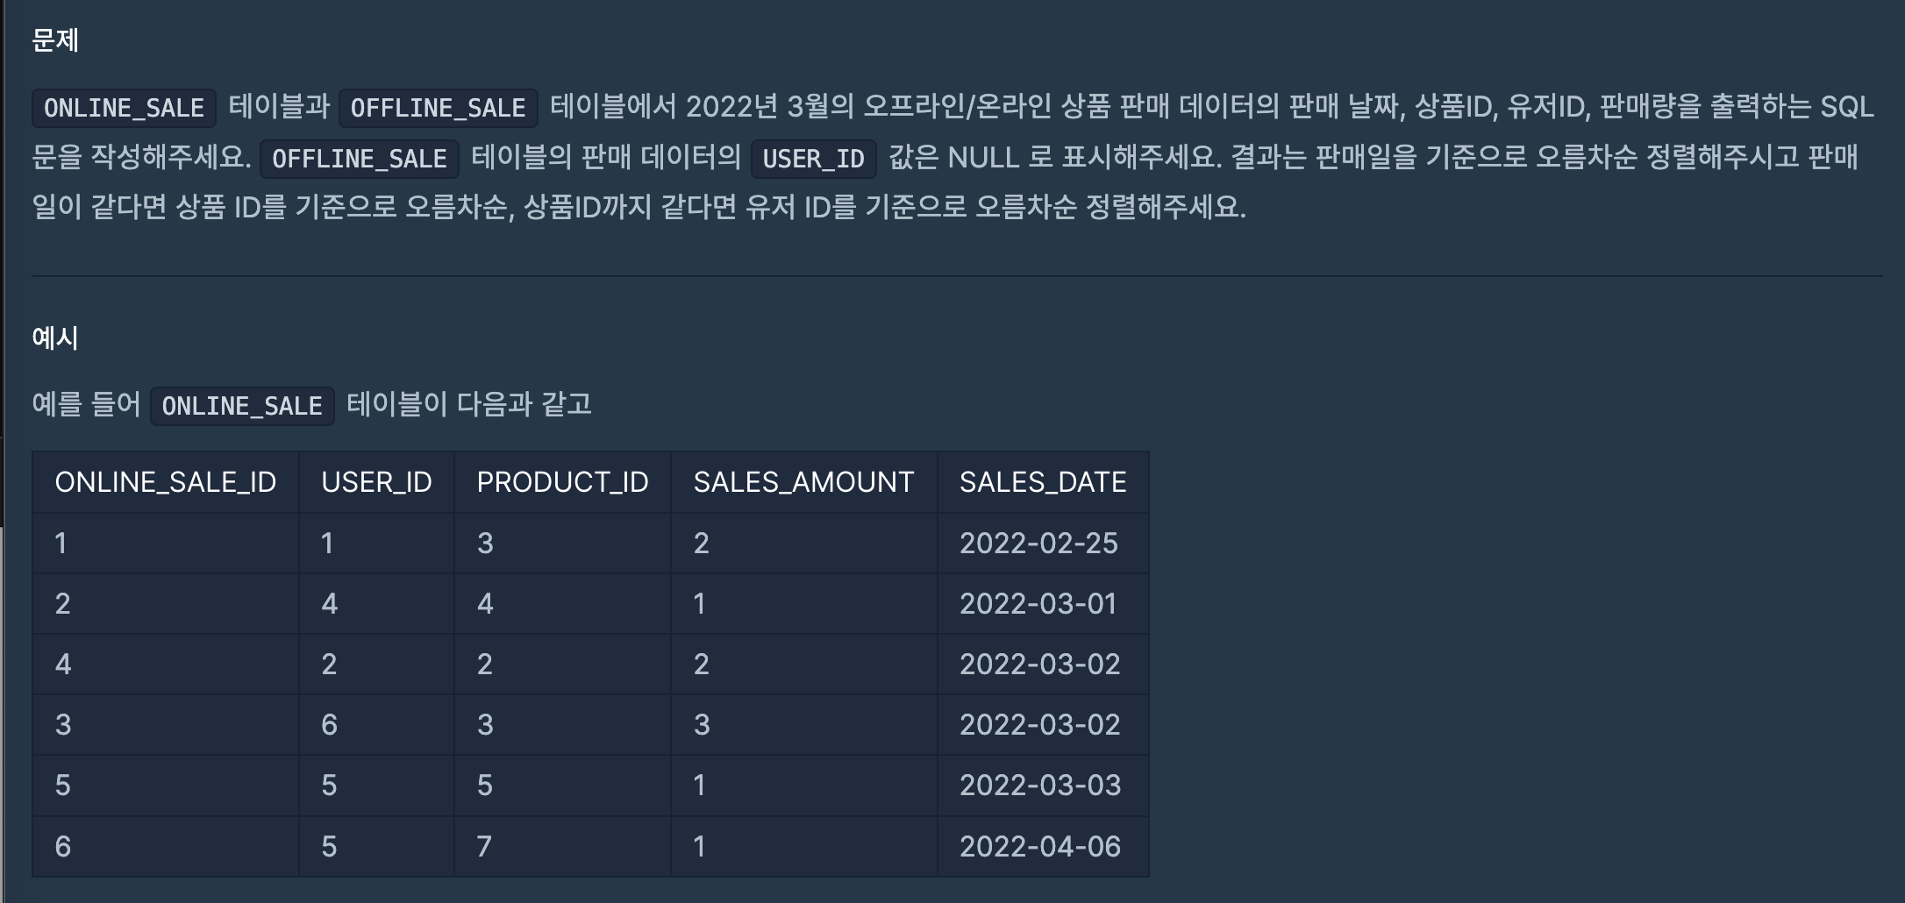The width and height of the screenshot is (1905, 903).
Task: Click the 2022-04-06 date cell
Action: coord(1040,847)
